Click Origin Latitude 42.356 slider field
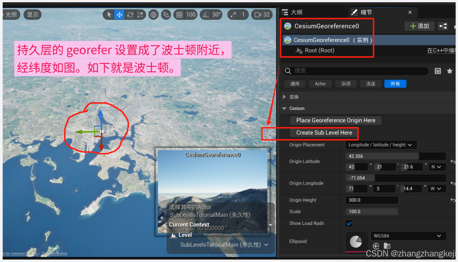 click(x=396, y=156)
